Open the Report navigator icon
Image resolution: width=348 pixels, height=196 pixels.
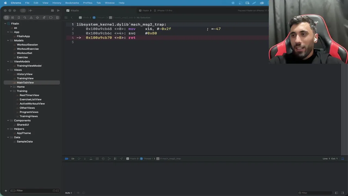[57, 17]
